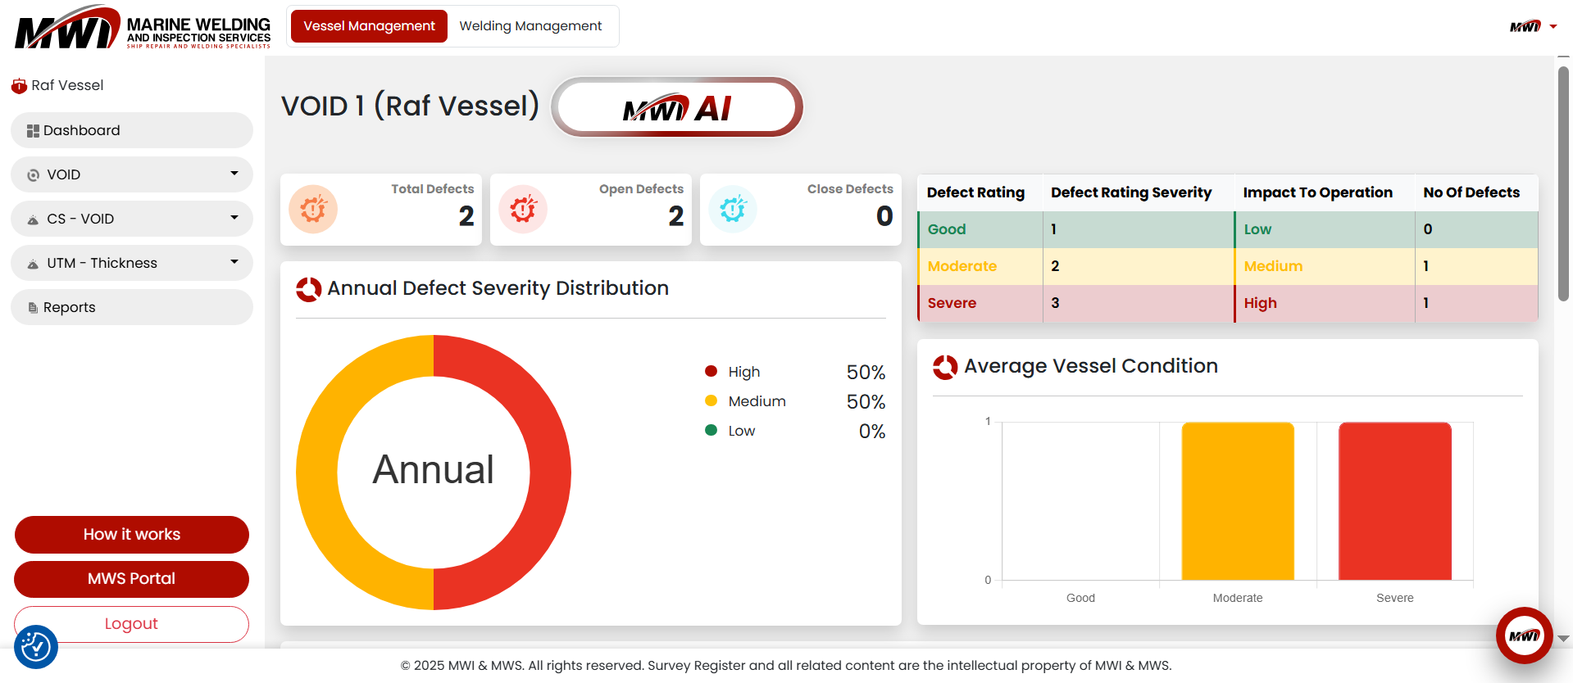Open the MWI chat widget bubble
The image size is (1573, 683).
coord(1524,636)
